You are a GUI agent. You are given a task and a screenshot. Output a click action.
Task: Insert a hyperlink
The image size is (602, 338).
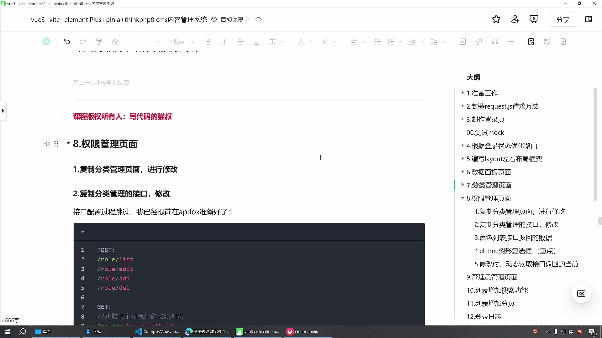(x=478, y=42)
